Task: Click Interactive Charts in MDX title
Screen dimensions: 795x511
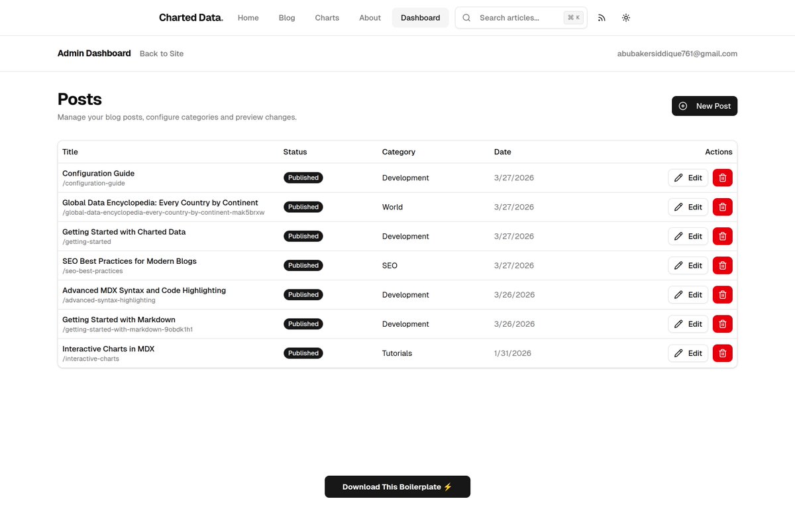Action: [x=108, y=349]
